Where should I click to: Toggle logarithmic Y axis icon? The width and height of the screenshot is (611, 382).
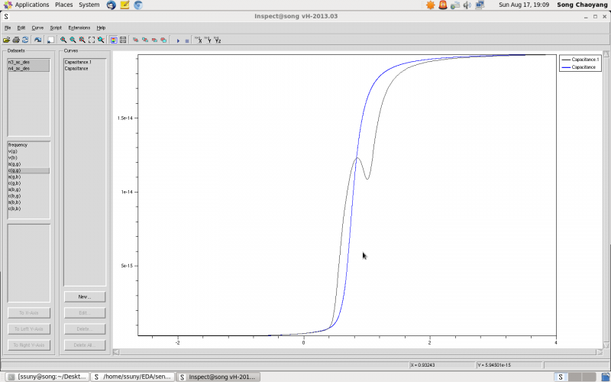(x=208, y=40)
